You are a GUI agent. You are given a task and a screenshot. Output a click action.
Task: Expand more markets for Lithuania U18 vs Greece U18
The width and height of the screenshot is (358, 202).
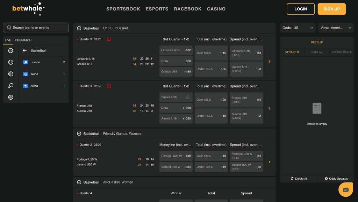click(x=270, y=61)
